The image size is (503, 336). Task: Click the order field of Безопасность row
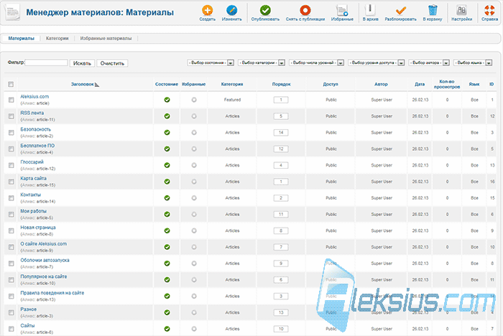click(x=281, y=132)
